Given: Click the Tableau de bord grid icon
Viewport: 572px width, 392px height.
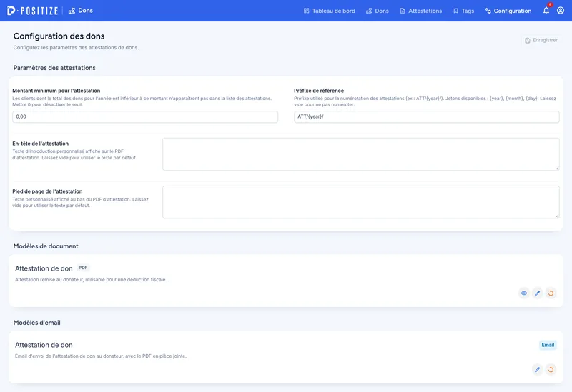Looking at the screenshot, I should [307, 11].
